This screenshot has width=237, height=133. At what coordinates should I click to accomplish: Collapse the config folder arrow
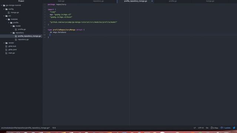4,9
